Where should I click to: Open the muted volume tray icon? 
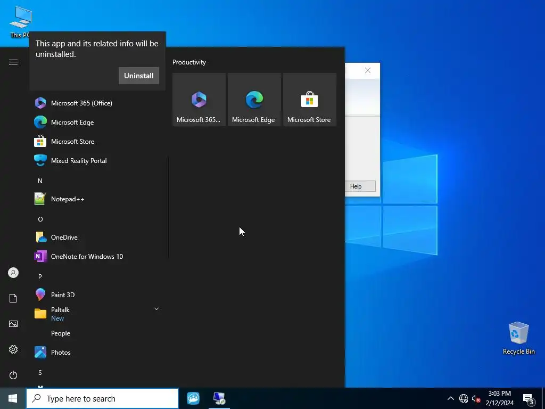(476, 398)
